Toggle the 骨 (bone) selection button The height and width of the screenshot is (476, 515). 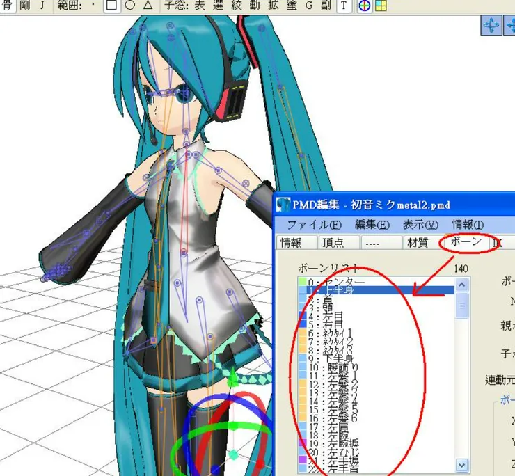(x=7, y=6)
